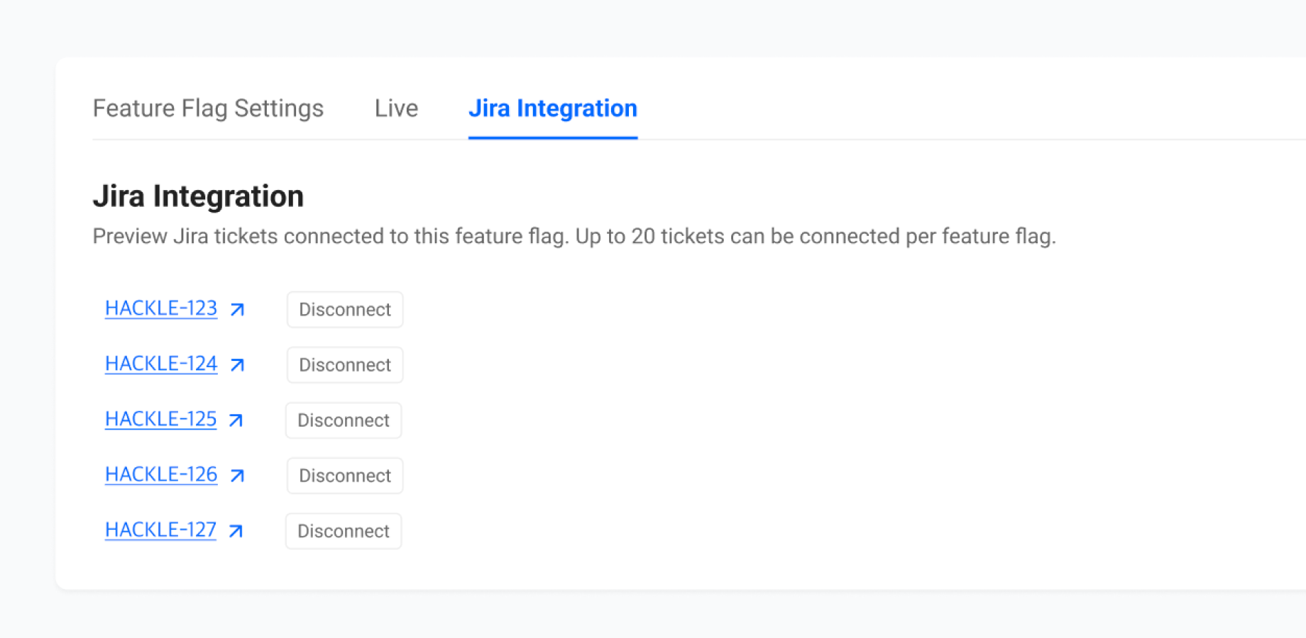Screen dimensions: 1306x638
Task: Click the external link arrow beside HACKLE-126
Action: pos(237,476)
